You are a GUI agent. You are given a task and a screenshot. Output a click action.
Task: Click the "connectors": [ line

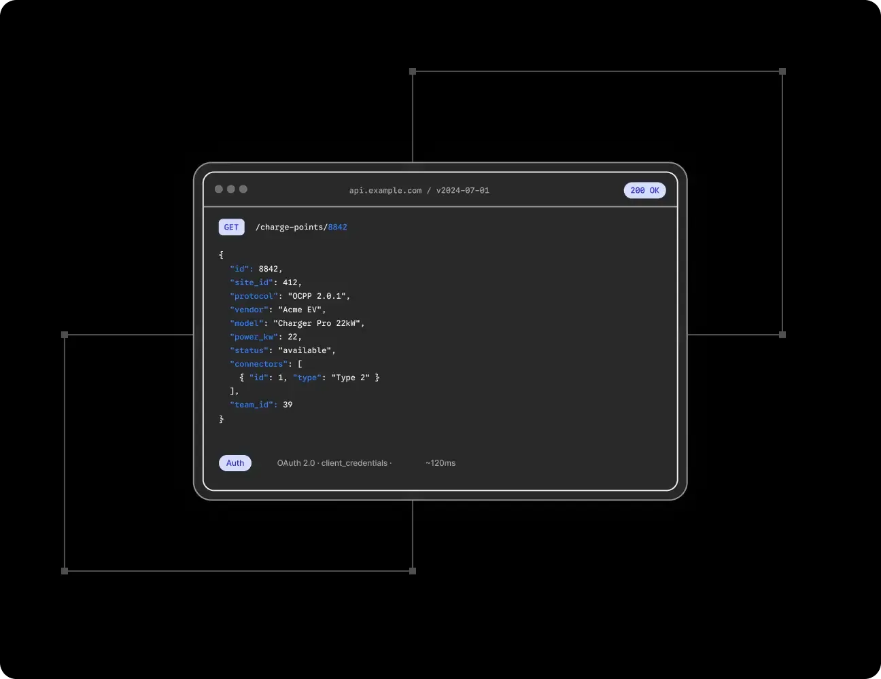266,364
